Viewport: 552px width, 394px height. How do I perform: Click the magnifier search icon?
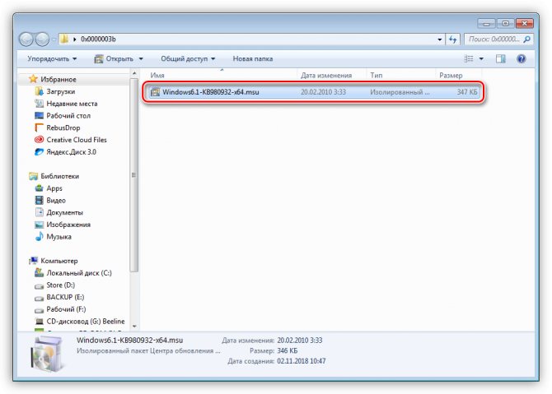coord(527,39)
